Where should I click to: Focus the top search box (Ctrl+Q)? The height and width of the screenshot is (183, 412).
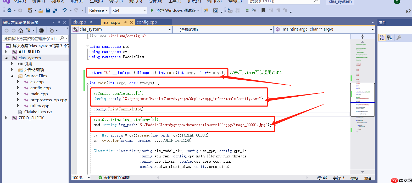[283, 1]
